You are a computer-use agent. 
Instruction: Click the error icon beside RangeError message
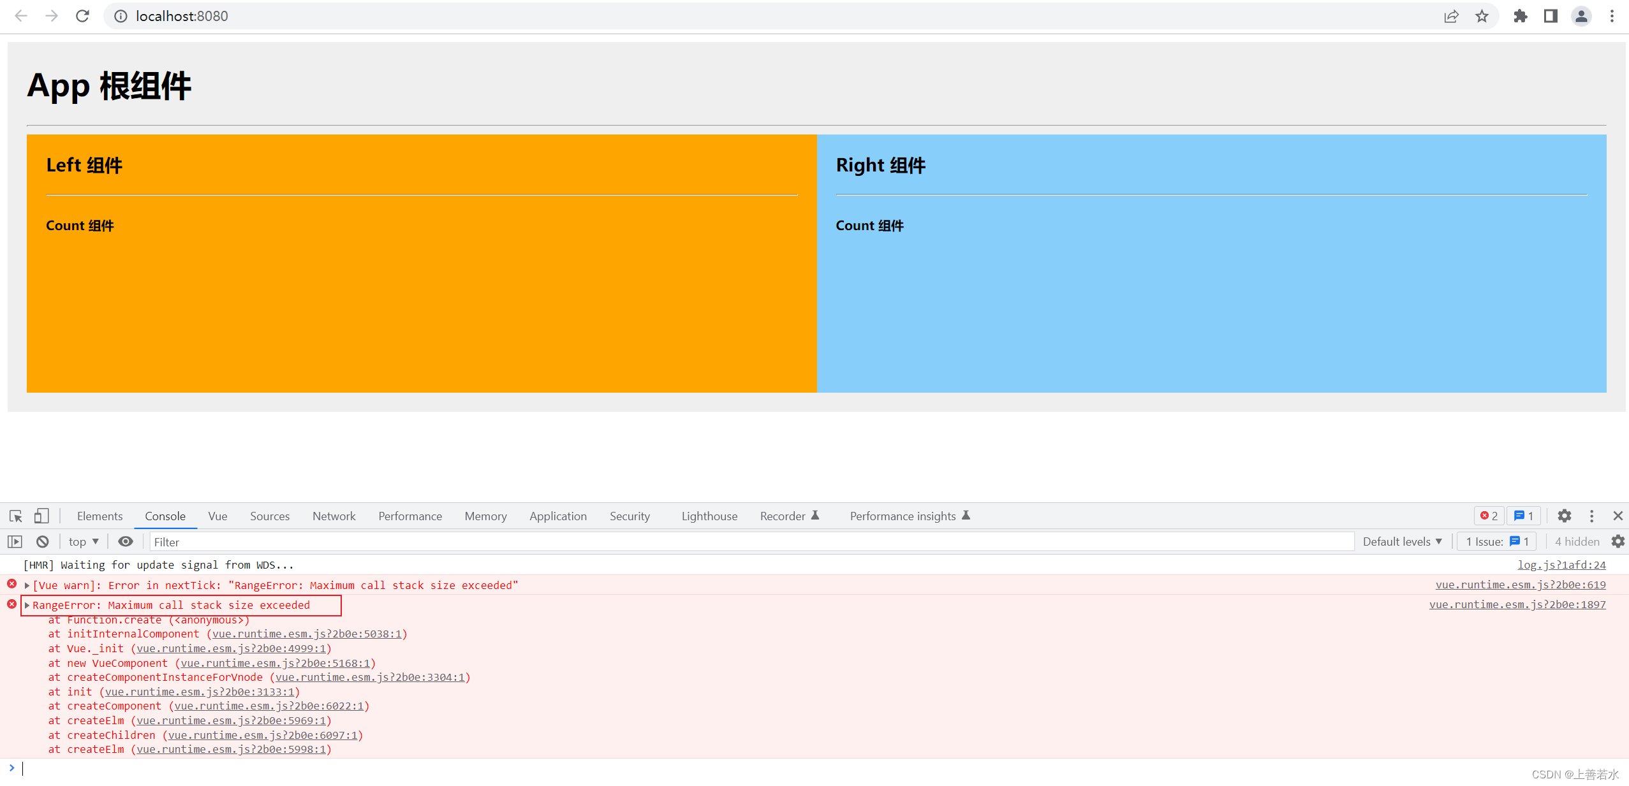11,604
